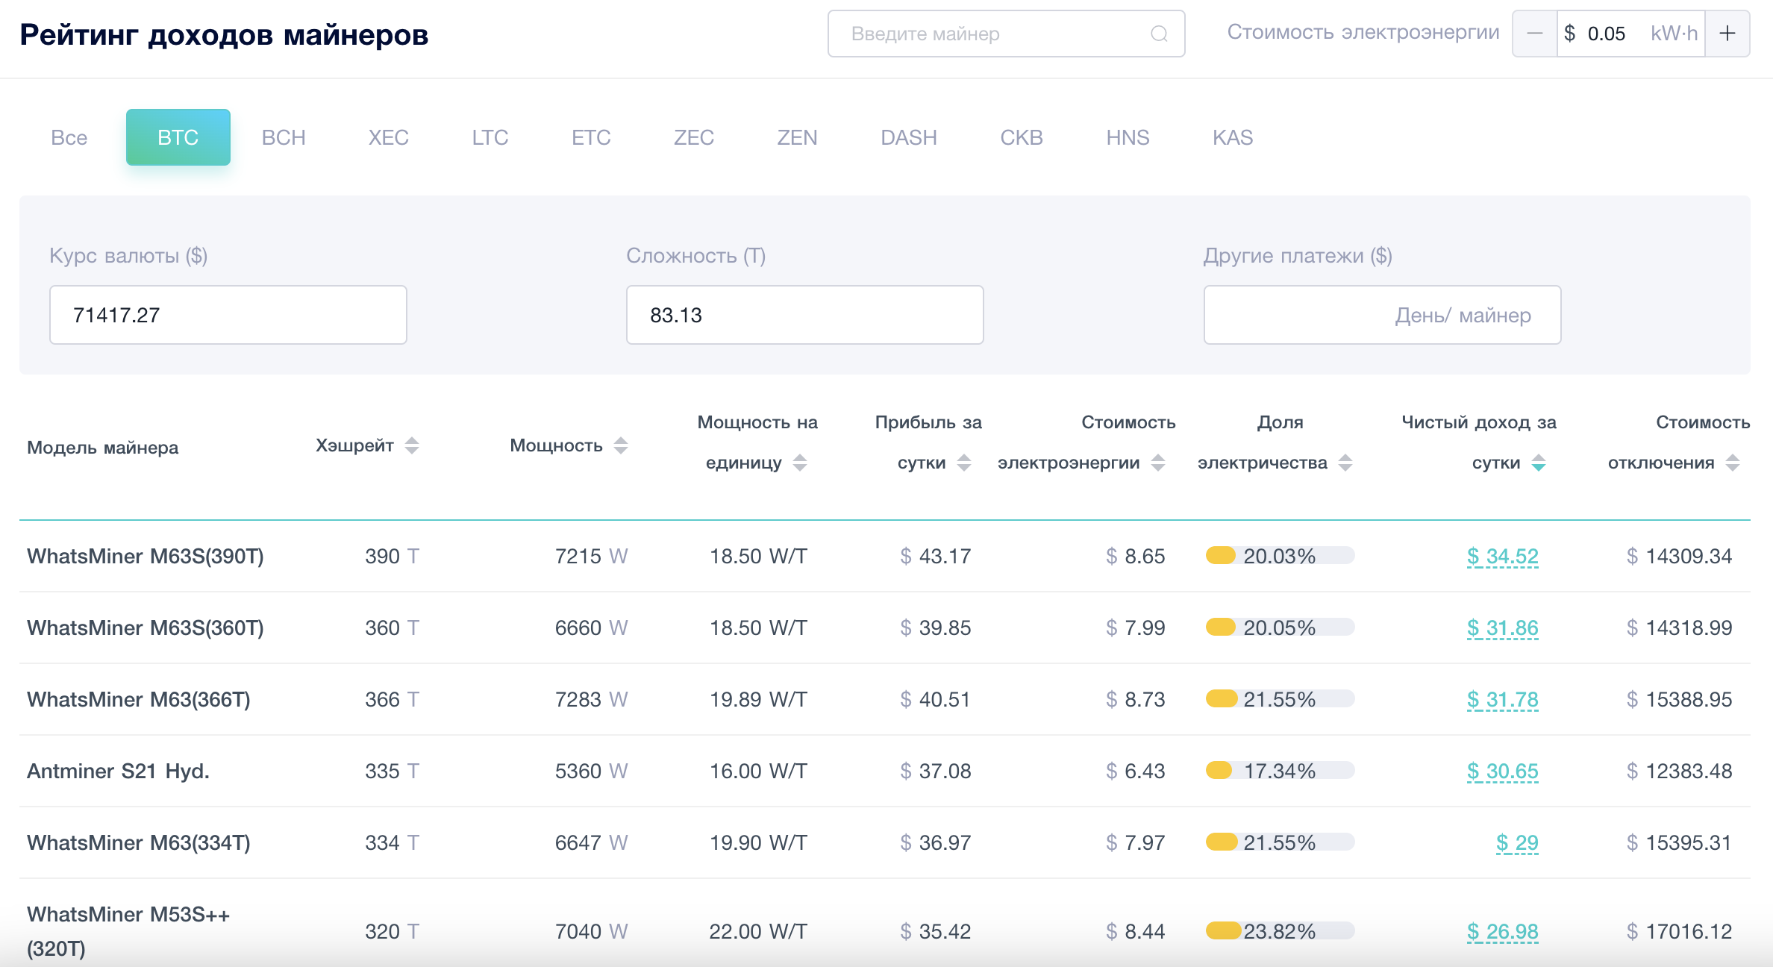The image size is (1773, 967).
Task: Open net income link $ 30.65
Action: click(x=1503, y=772)
